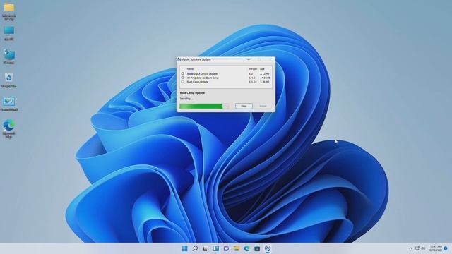Image resolution: width=452 pixels, height=254 pixels.
Task: Click the Name column header
Action: pyautogui.click(x=190, y=69)
